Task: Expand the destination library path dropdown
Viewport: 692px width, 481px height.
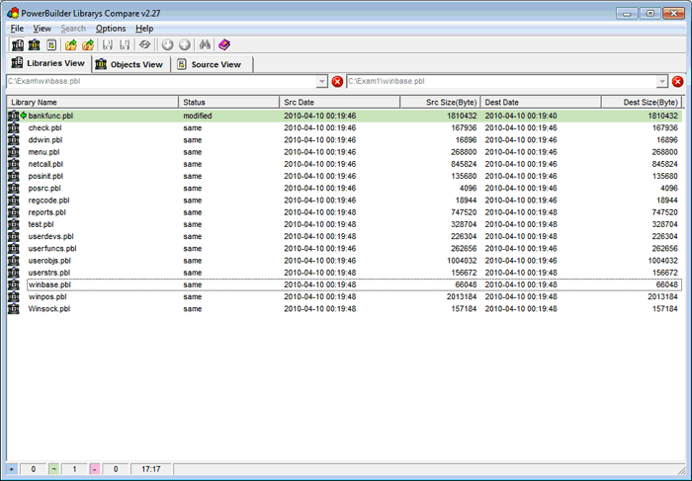Action: point(662,82)
